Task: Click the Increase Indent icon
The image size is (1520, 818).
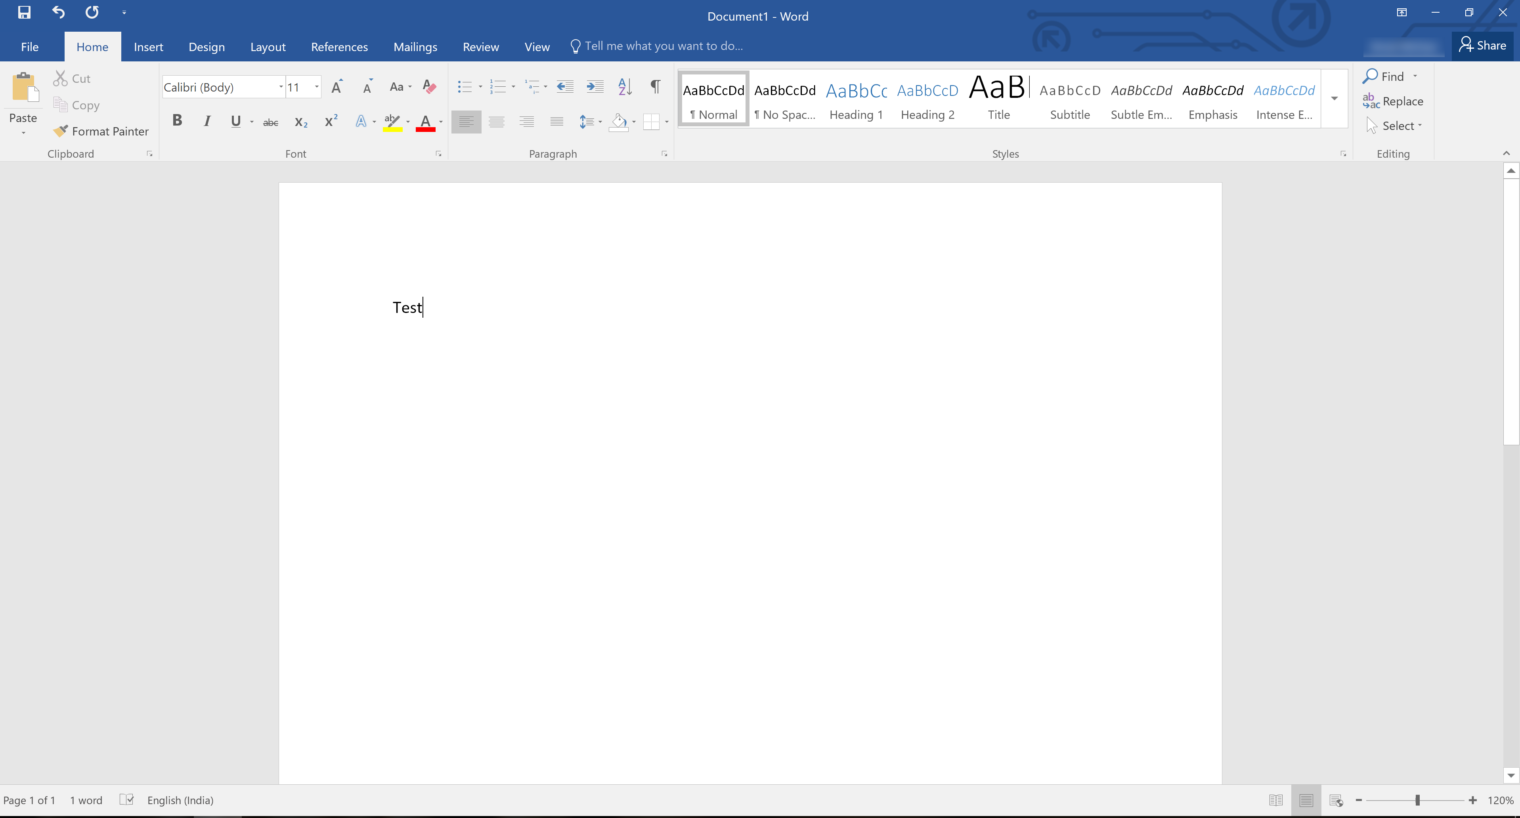Action: (595, 87)
